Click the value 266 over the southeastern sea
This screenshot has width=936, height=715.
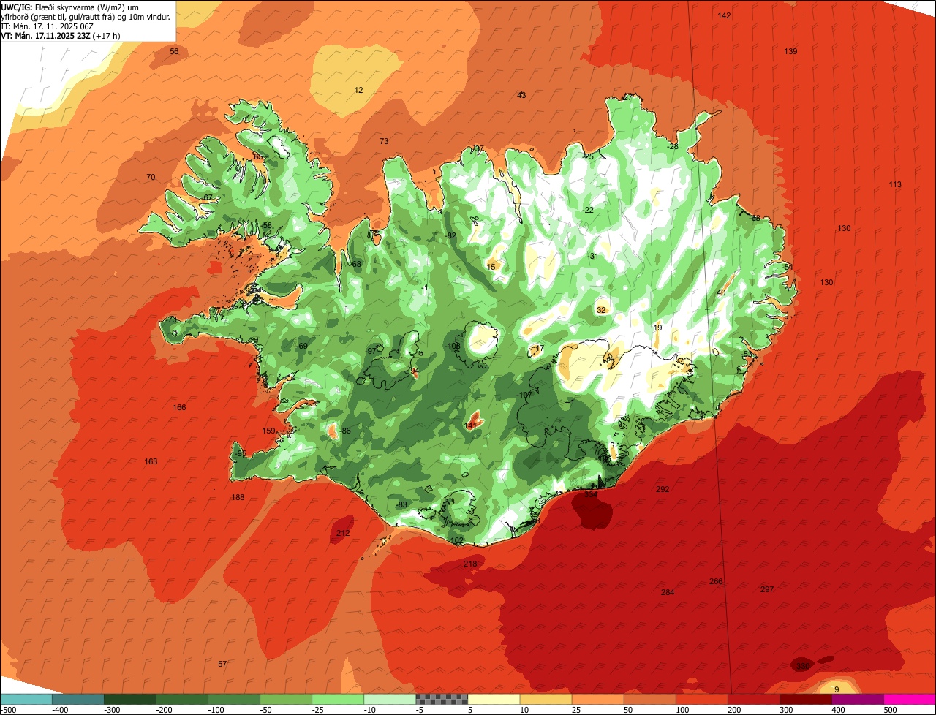716,581
